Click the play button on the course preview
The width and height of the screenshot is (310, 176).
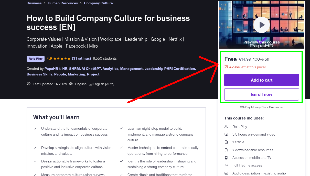(261, 25)
